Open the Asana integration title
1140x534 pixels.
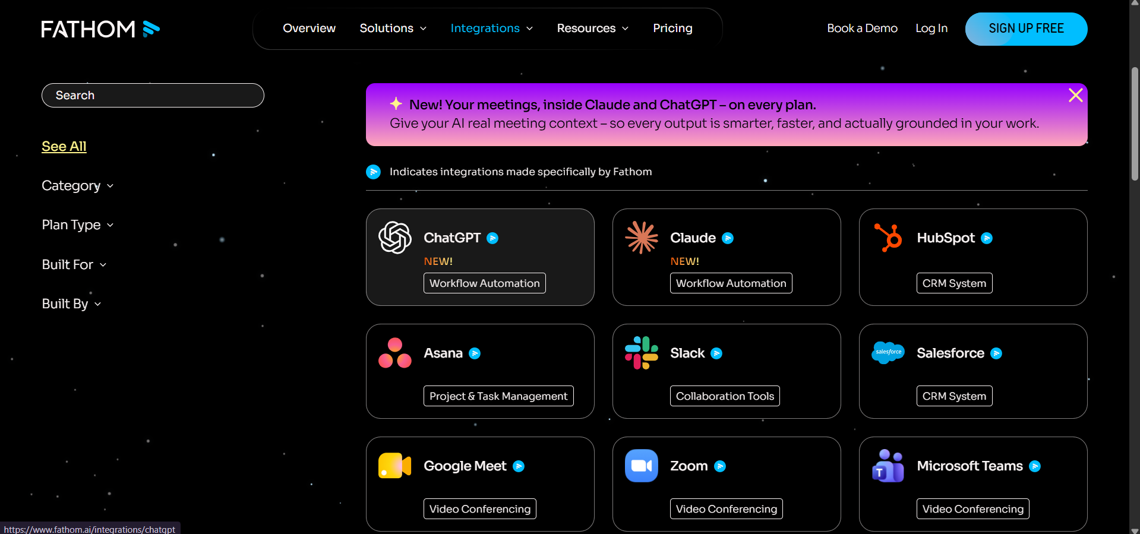(x=443, y=353)
